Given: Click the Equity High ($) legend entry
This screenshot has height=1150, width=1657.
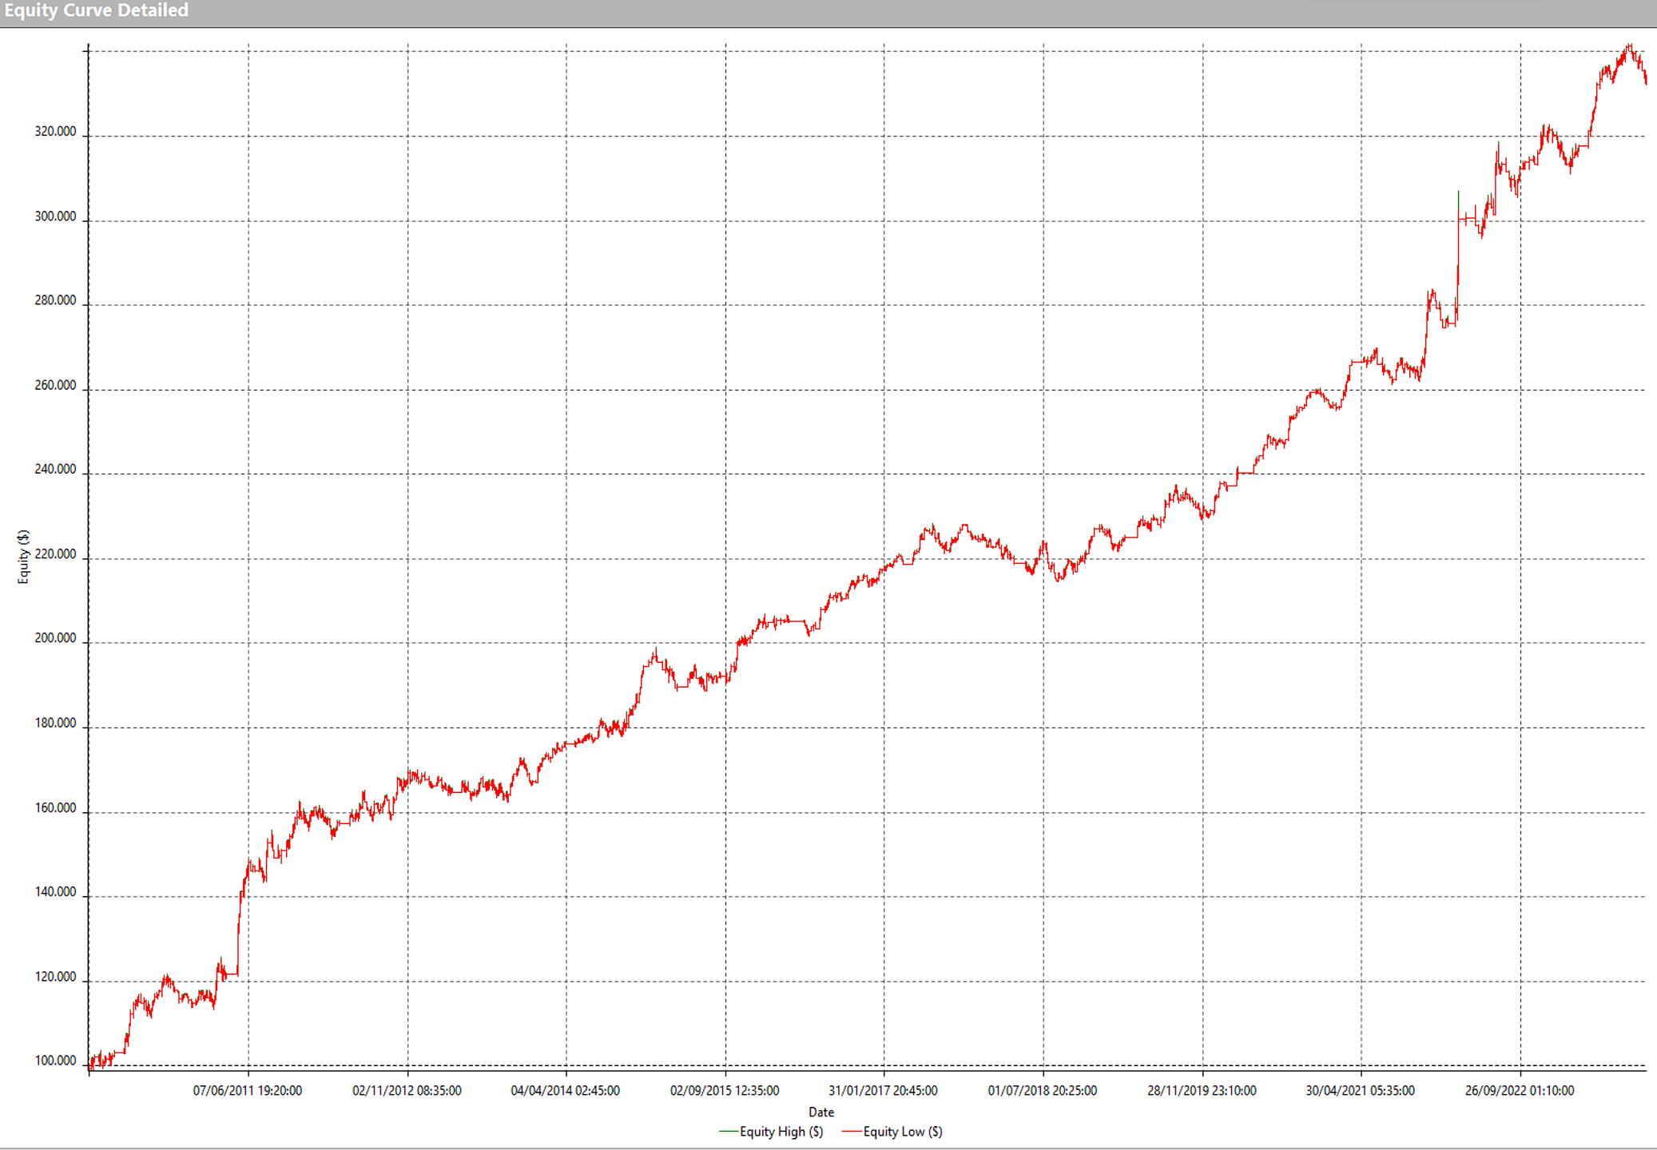Looking at the screenshot, I should (781, 1132).
